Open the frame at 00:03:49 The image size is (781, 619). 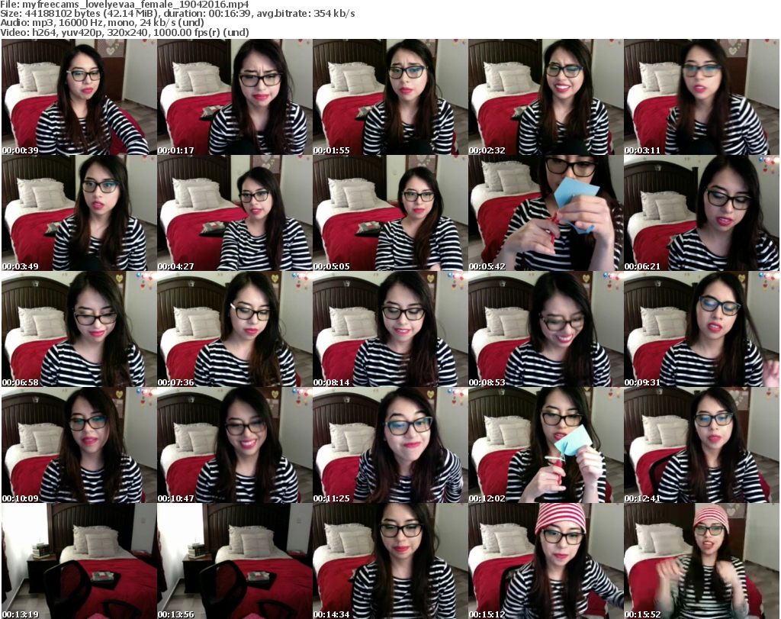coord(79,213)
